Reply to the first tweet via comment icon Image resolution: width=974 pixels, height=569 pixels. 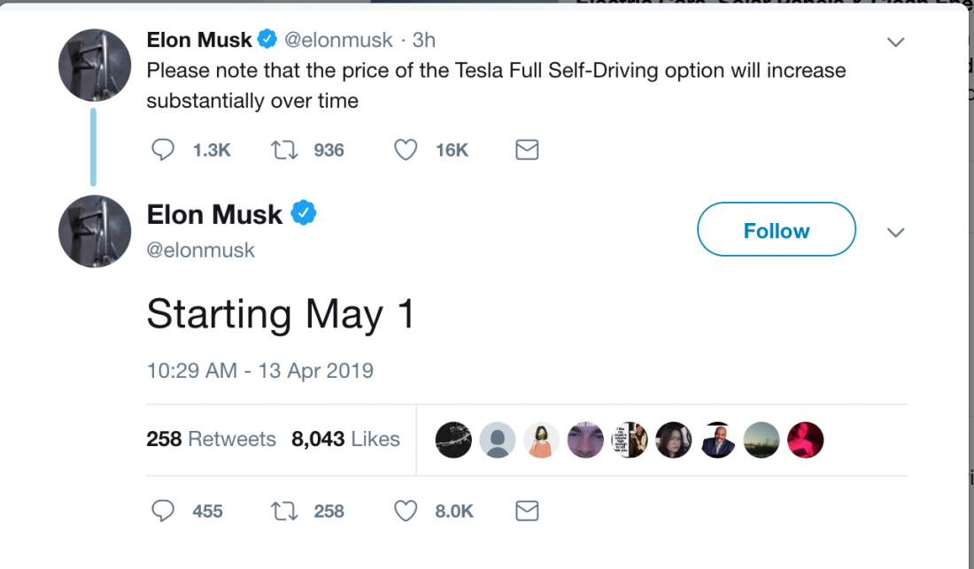(x=163, y=150)
